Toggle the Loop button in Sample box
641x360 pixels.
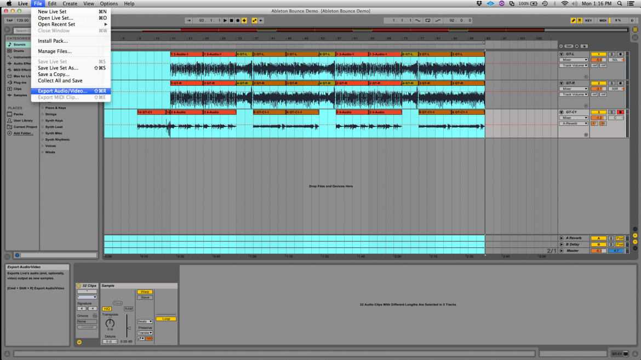(166, 319)
